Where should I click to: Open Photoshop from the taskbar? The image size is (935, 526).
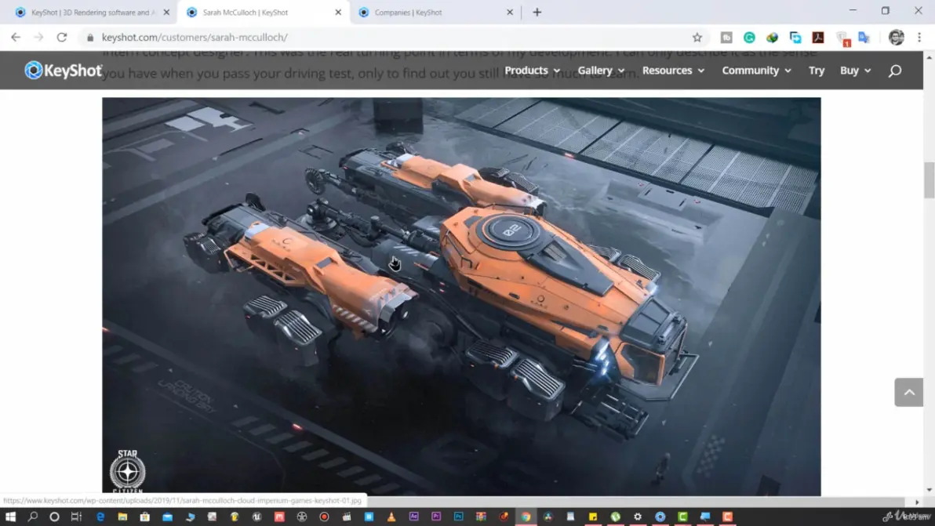click(x=459, y=517)
